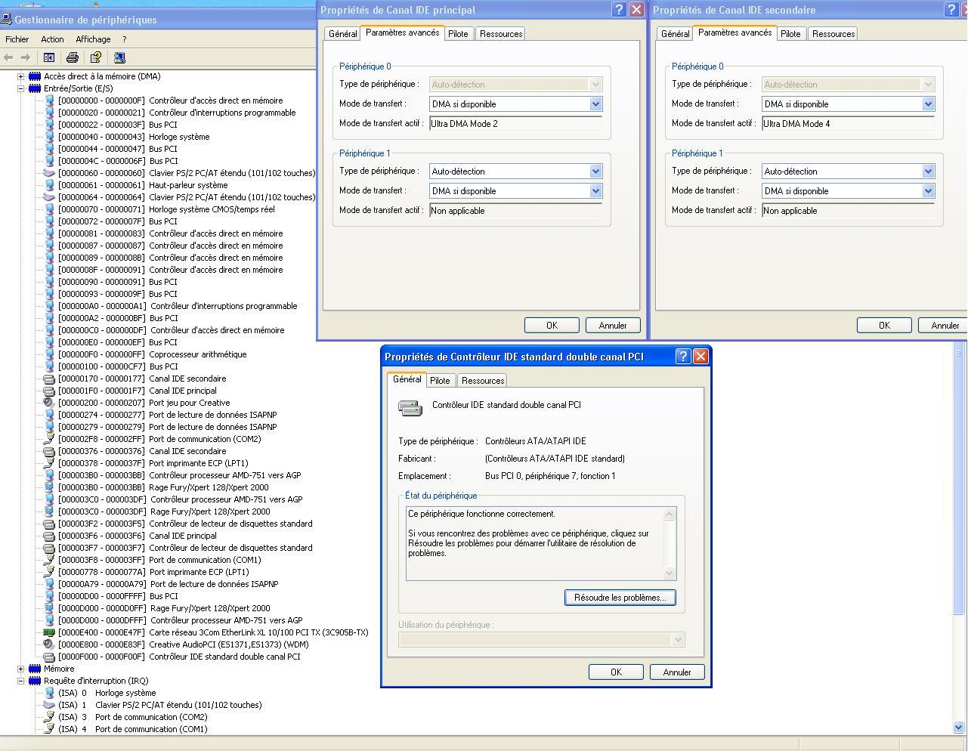Select [000003F2 - 000003F5] Contrôleur de lecteur de disquettes row
Screen dimensions: 968x751
pyautogui.click(x=185, y=524)
